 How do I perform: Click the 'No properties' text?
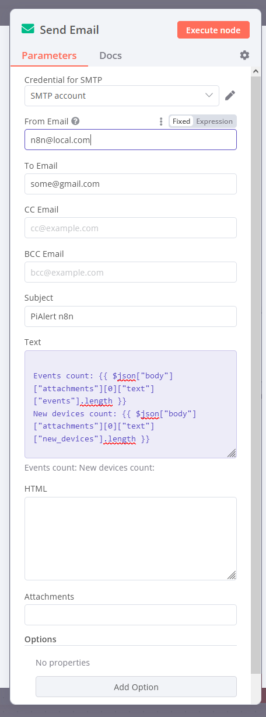pos(62,663)
